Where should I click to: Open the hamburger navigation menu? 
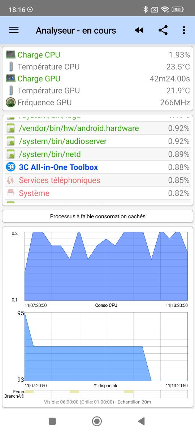[x=14, y=30]
